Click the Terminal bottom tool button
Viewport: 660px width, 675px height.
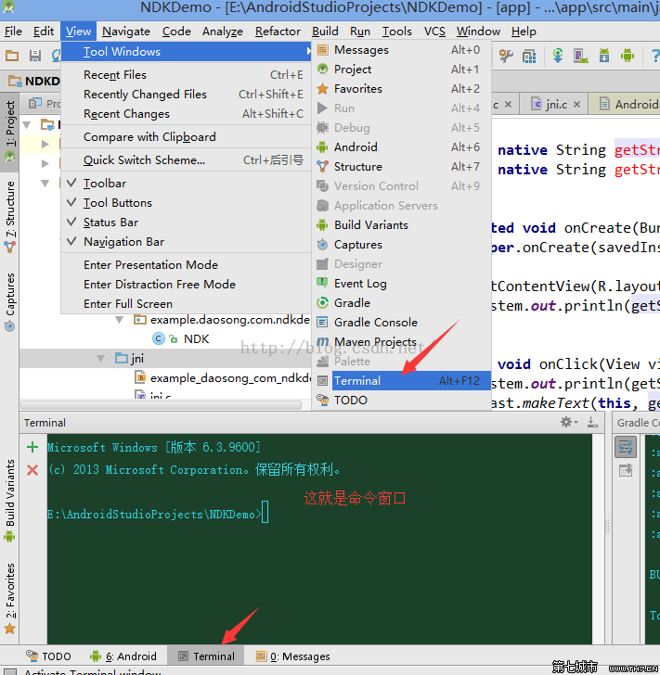click(206, 656)
